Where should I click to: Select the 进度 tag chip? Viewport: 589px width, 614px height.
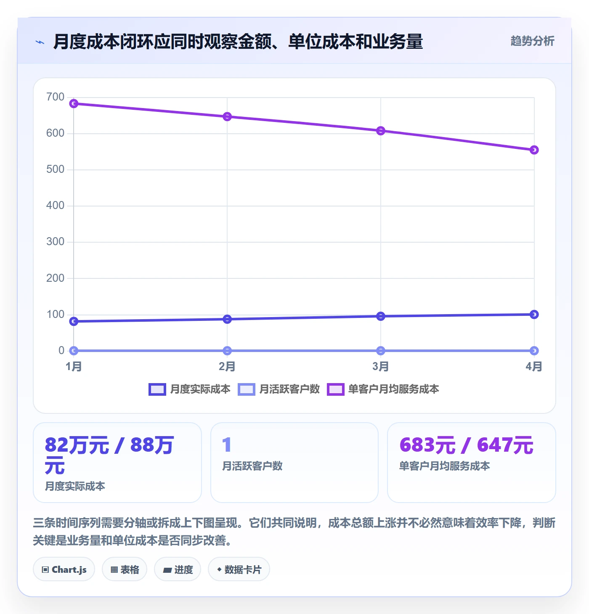[178, 569]
